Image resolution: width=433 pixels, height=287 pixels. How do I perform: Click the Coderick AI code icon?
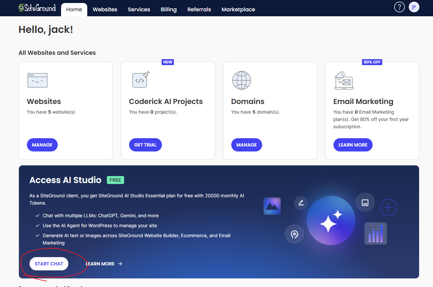point(141,80)
